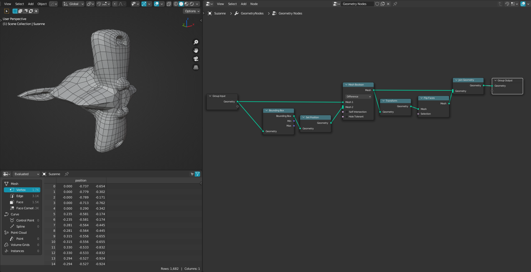
Task: Open the Evaluated mode dropdown in spreadsheet
Action: pos(26,174)
